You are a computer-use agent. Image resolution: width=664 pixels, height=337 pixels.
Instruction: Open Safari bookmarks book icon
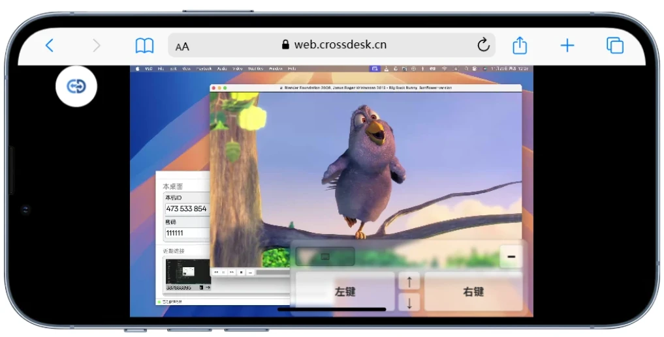144,46
